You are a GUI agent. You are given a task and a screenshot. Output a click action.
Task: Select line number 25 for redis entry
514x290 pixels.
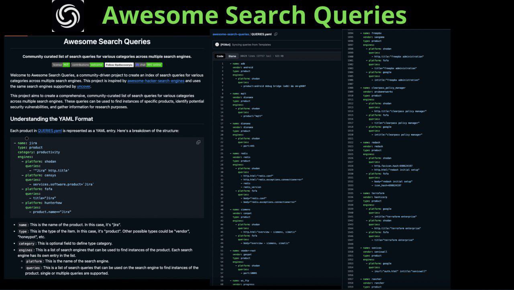click(222, 153)
